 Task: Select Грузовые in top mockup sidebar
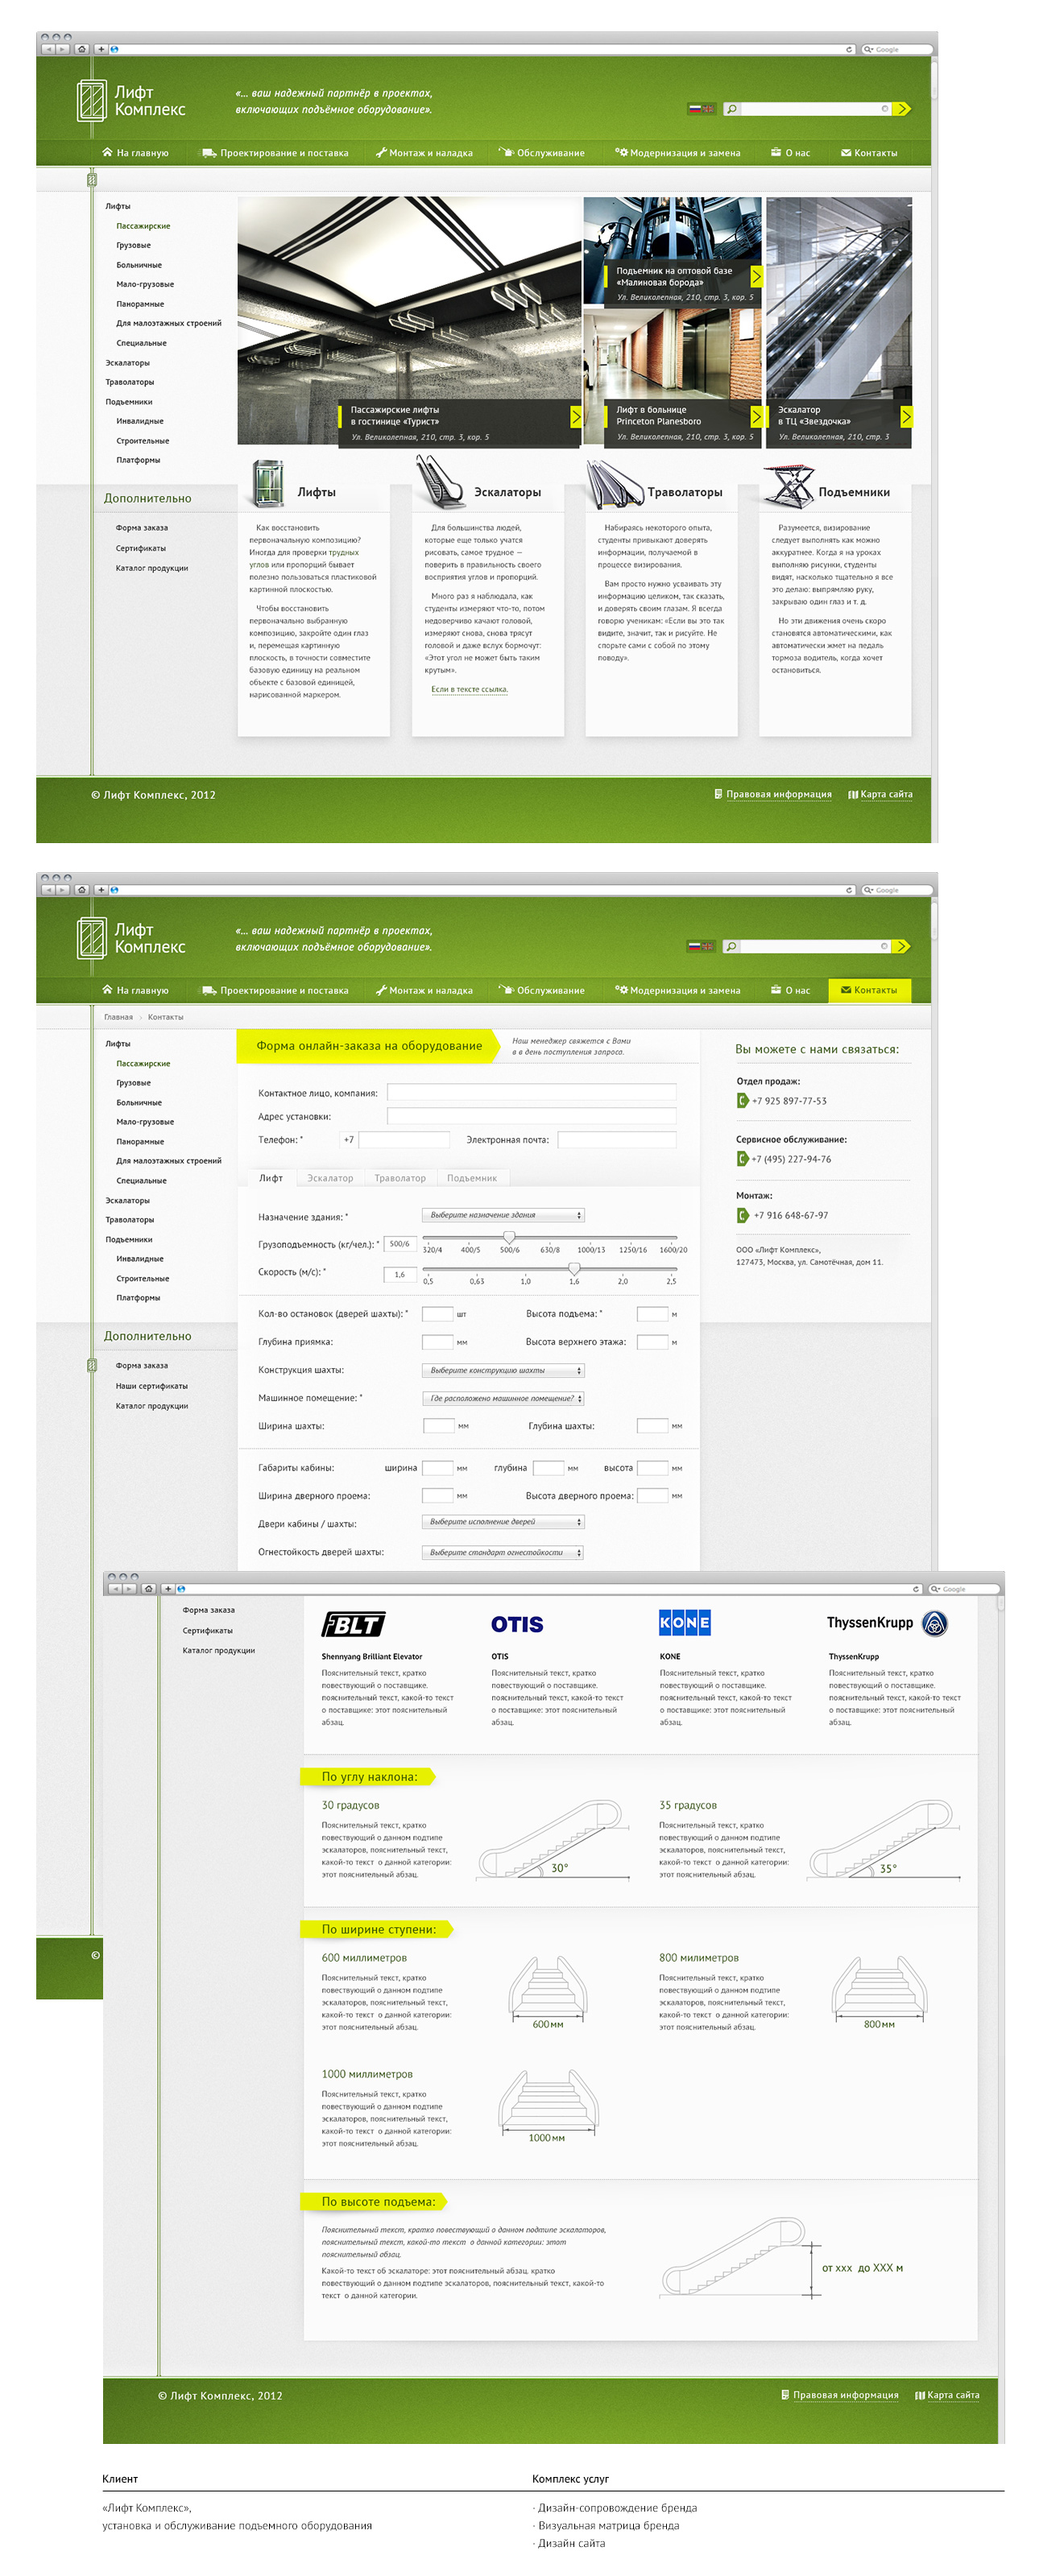(133, 245)
